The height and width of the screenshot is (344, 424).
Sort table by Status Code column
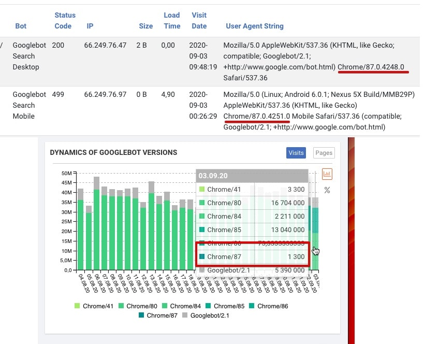[65, 21]
